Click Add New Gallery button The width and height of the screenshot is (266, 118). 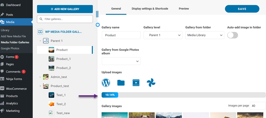(x=65, y=9)
